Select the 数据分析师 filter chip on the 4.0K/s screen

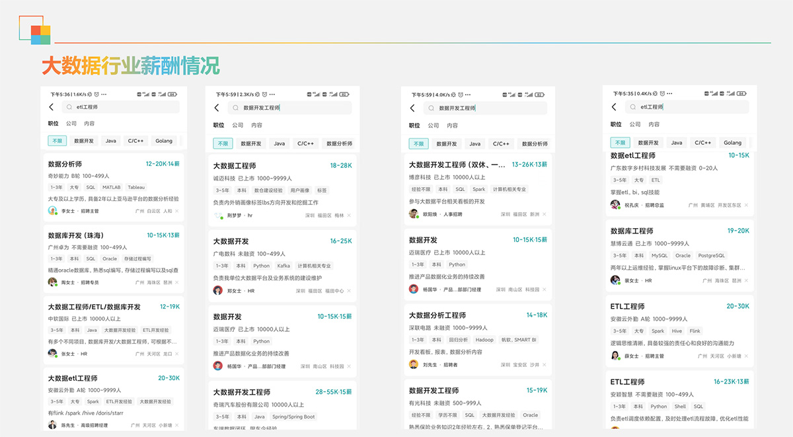click(535, 143)
